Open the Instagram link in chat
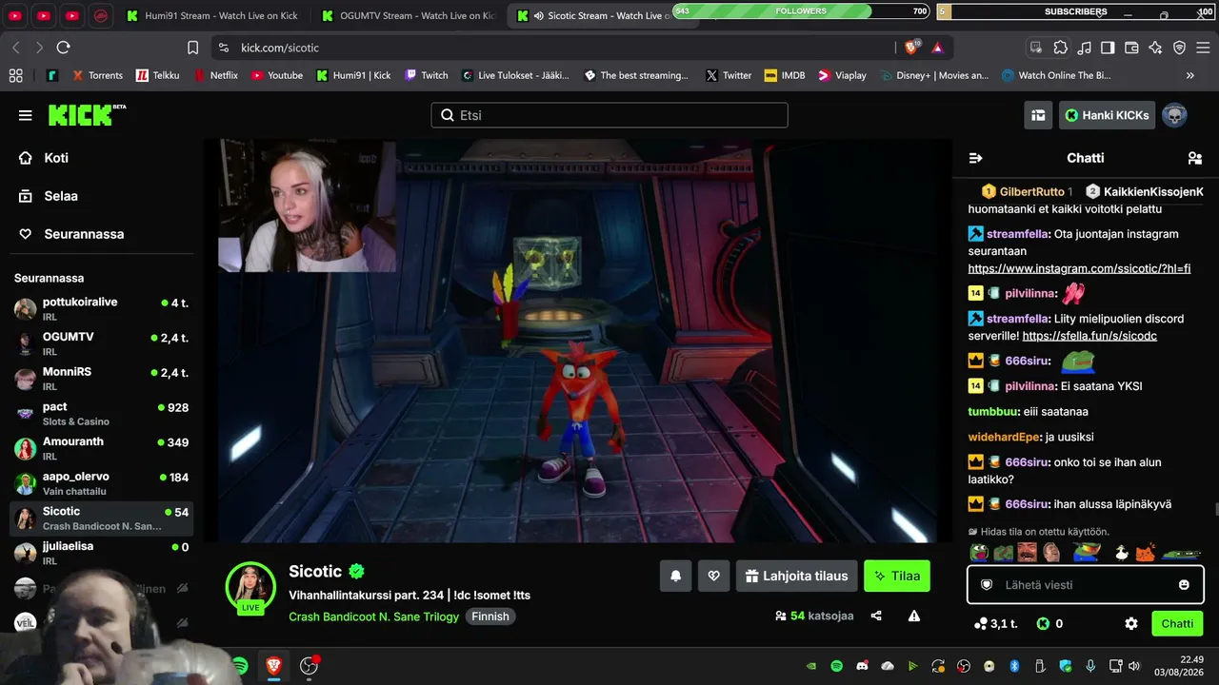This screenshot has width=1219, height=685. pos(1079,268)
